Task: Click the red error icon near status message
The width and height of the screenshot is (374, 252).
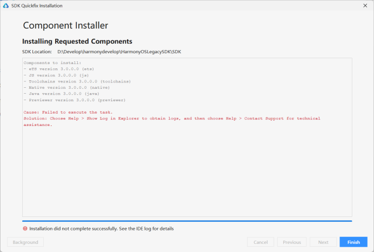Action: pyautogui.click(x=25, y=228)
